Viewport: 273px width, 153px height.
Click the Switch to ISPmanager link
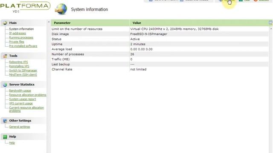pos(23,71)
